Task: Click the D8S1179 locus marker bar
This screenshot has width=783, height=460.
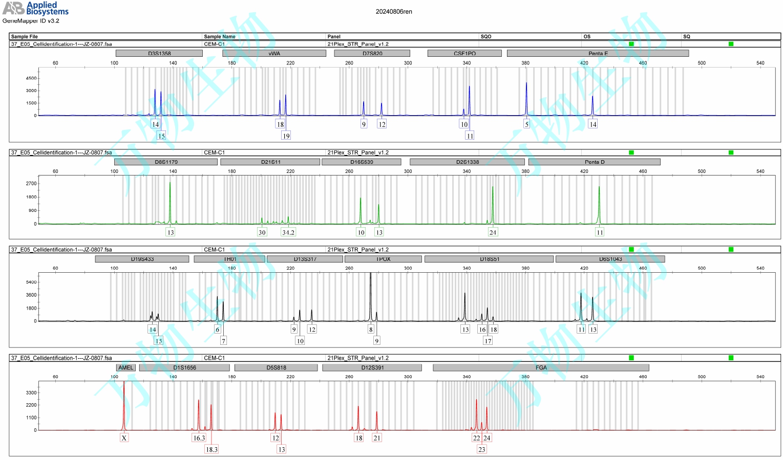Action: (166, 162)
